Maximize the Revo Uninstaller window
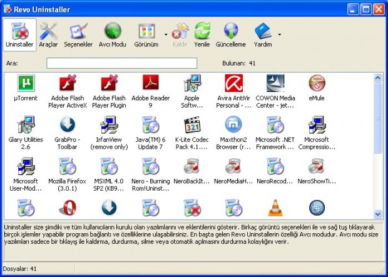Viewport: 388px width, 277px height. coord(365,9)
